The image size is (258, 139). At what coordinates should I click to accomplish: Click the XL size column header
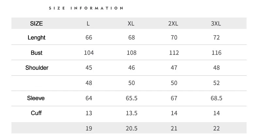[131, 24]
